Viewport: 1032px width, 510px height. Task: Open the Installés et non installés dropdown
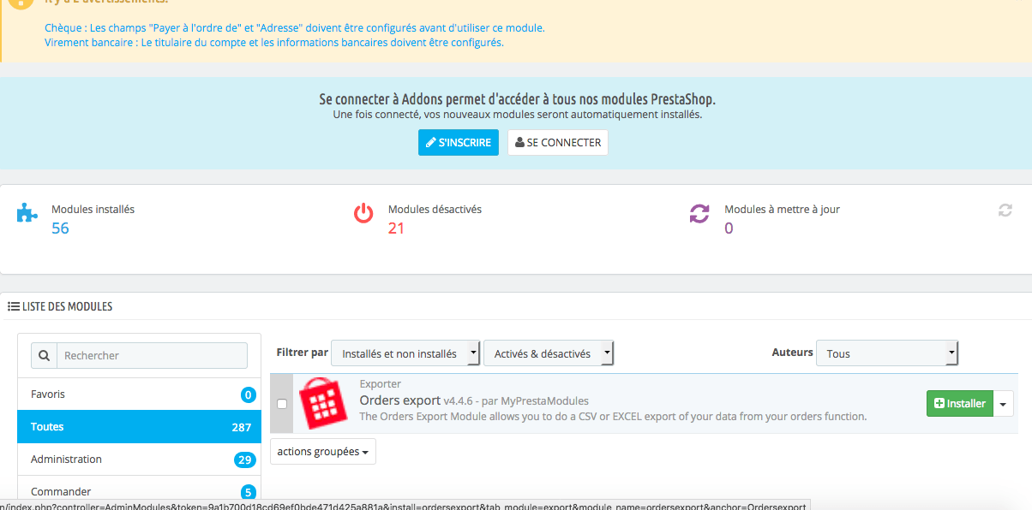tap(405, 353)
